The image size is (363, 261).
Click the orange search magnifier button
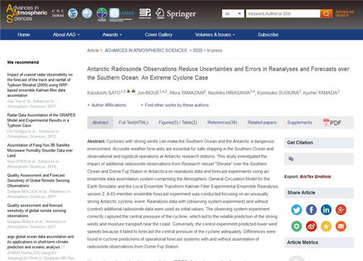click(x=326, y=14)
